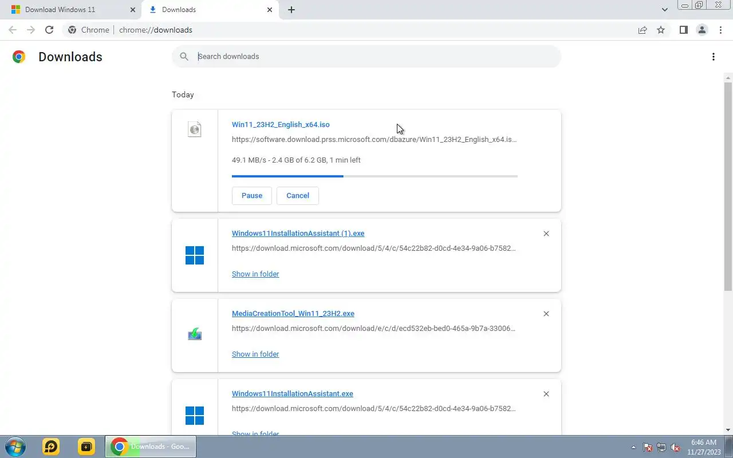Bookmark this page with star icon
The width and height of the screenshot is (733, 458).
(x=661, y=30)
